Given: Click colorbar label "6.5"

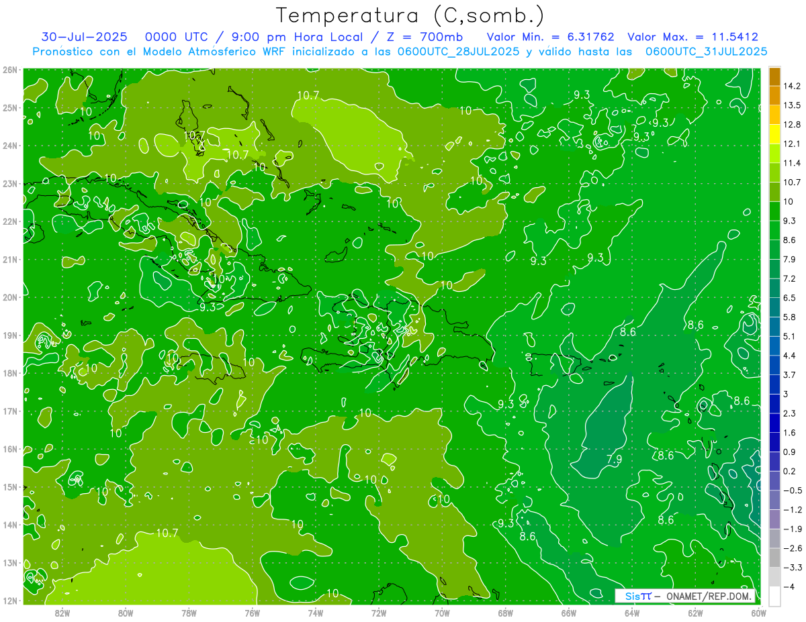Looking at the screenshot, I should (x=790, y=298).
